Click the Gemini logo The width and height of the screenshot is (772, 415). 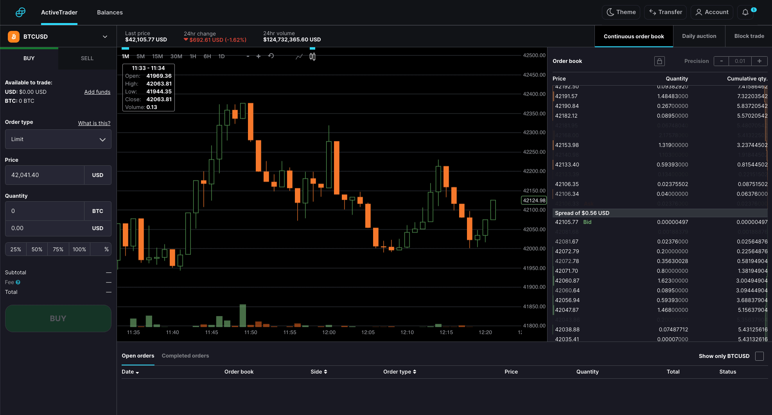[x=20, y=12]
